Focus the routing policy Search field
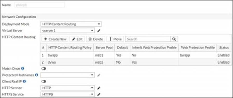The width and height of the screenshot is (233, 98). point(148,39)
